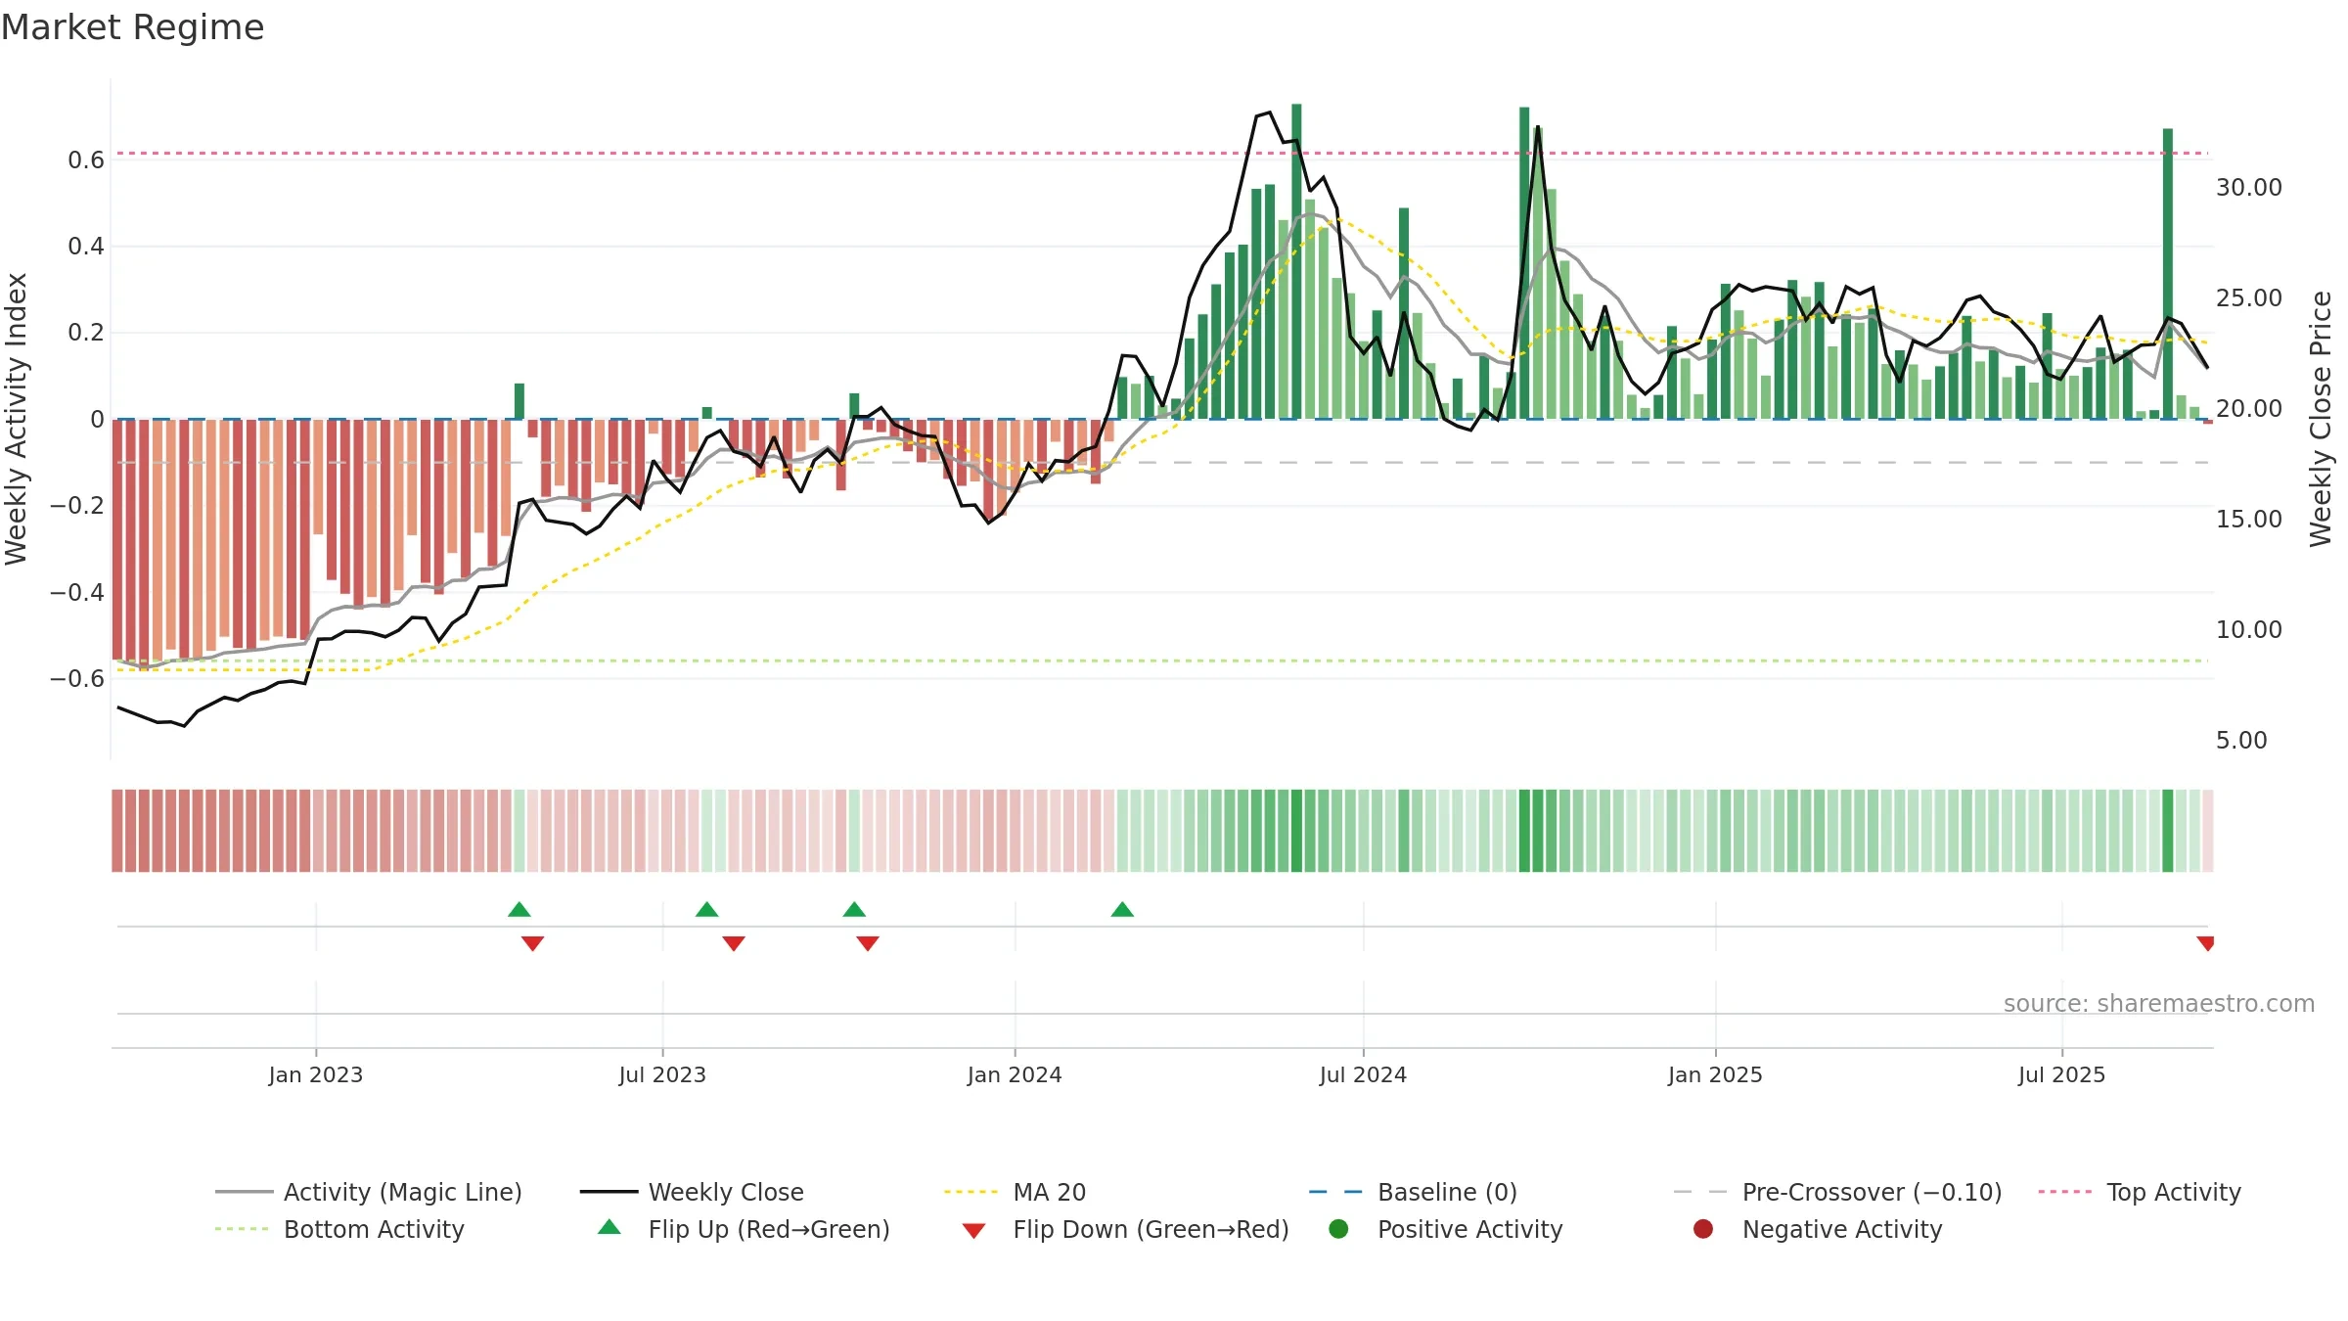Toggle the Activity (Magic Line) legend entry
The height and width of the screenshot is (1321, 2348).
click(x=369, y=1192)
